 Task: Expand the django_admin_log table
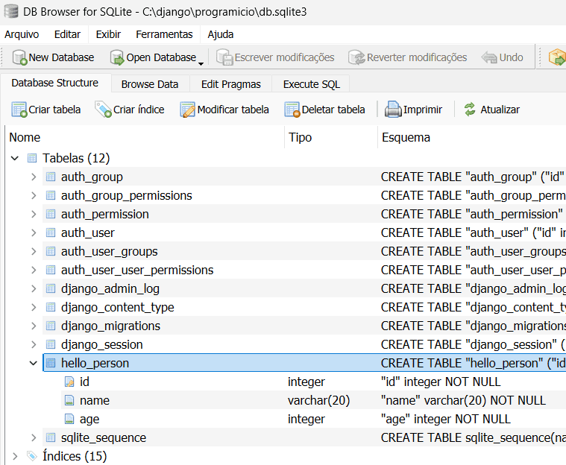tap(34, 288)
